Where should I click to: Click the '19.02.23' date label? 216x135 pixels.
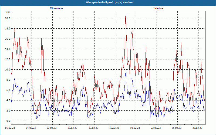tap(135, 128)
